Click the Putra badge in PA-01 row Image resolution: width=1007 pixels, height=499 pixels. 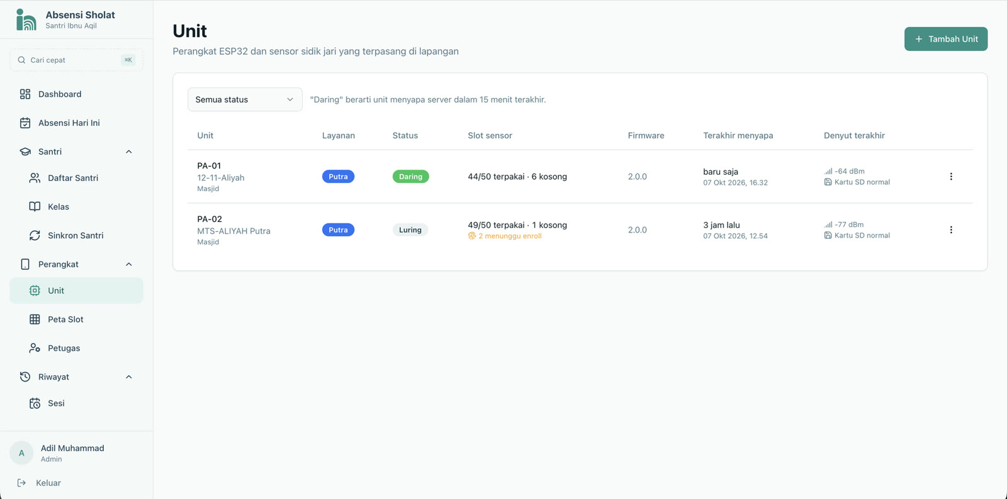point(339,177)
